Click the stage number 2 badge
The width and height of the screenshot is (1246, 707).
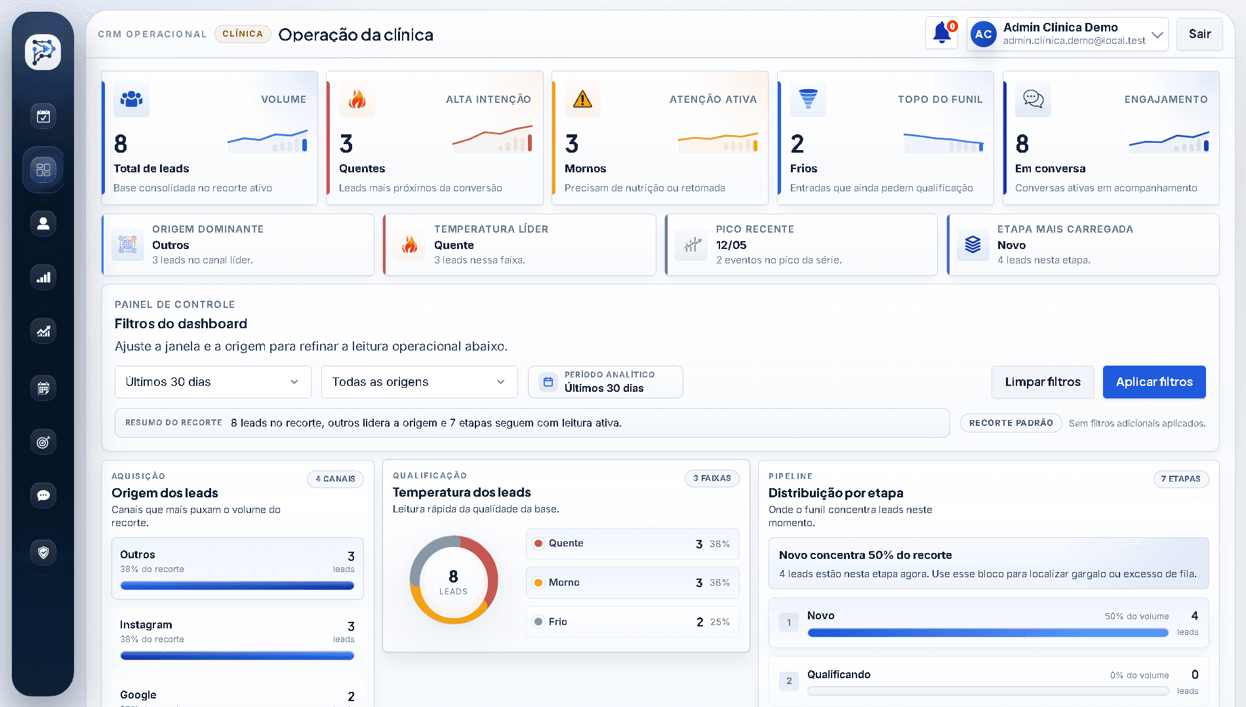tap(789, 681)
